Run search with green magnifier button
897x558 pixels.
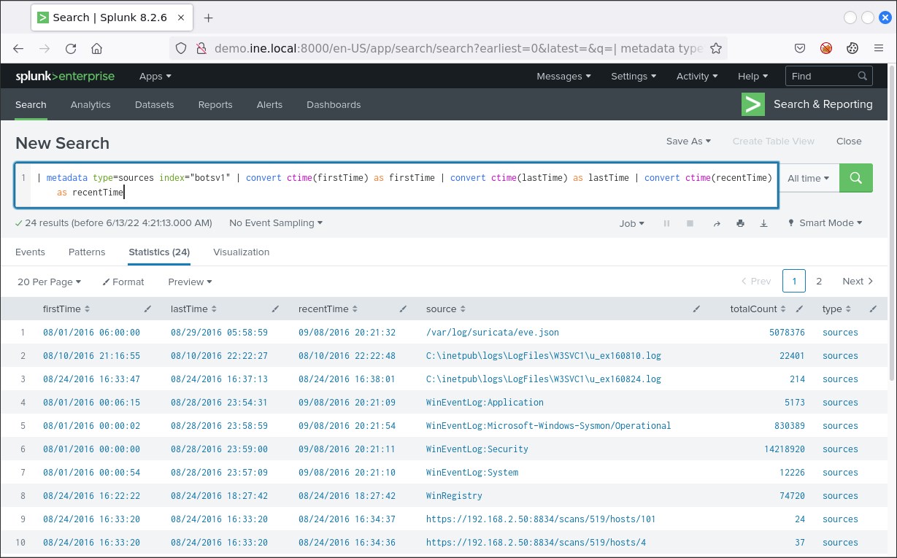point(856,178)
